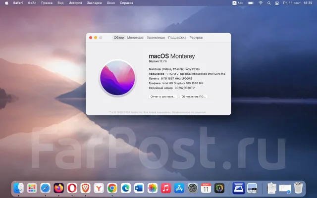Switch to the Хранилище tab
317x198 pixels.
point(156,38)
